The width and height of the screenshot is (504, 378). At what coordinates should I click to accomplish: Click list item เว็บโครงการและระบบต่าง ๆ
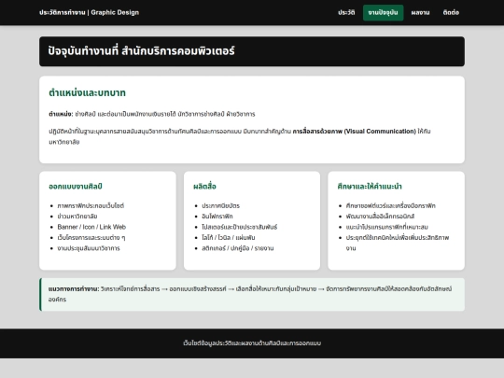click(x=91, y=238)
